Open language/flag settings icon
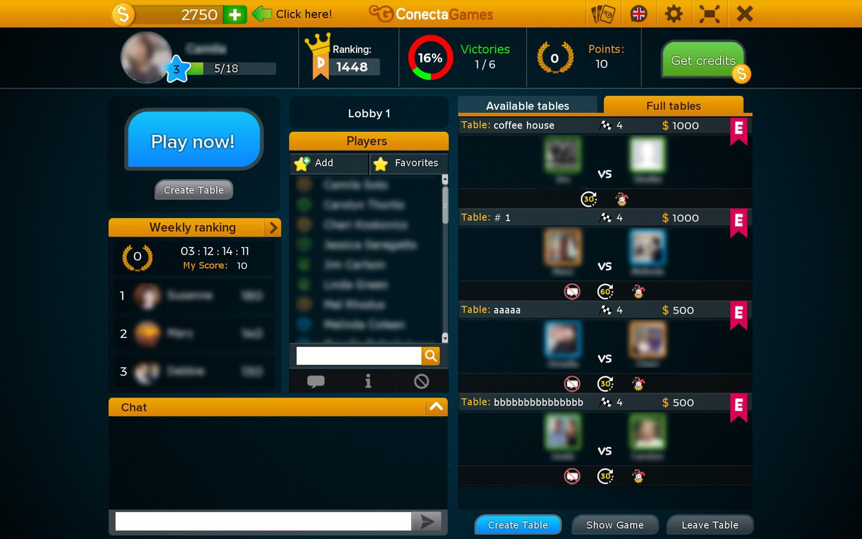 click(638, 13)
